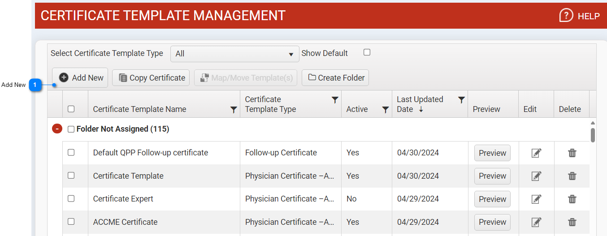The image size is (607, 236).
Task: Open the Certificate Template Type dropdown
Action: point(234,54)
